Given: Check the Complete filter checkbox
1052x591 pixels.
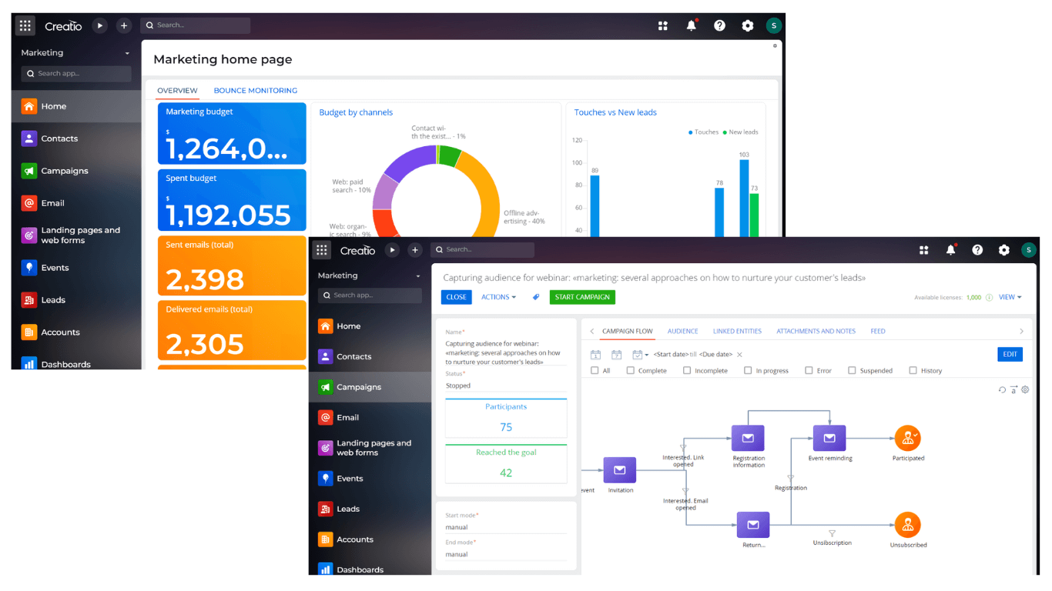Looking at the screenshot, I should coord(632,370).
